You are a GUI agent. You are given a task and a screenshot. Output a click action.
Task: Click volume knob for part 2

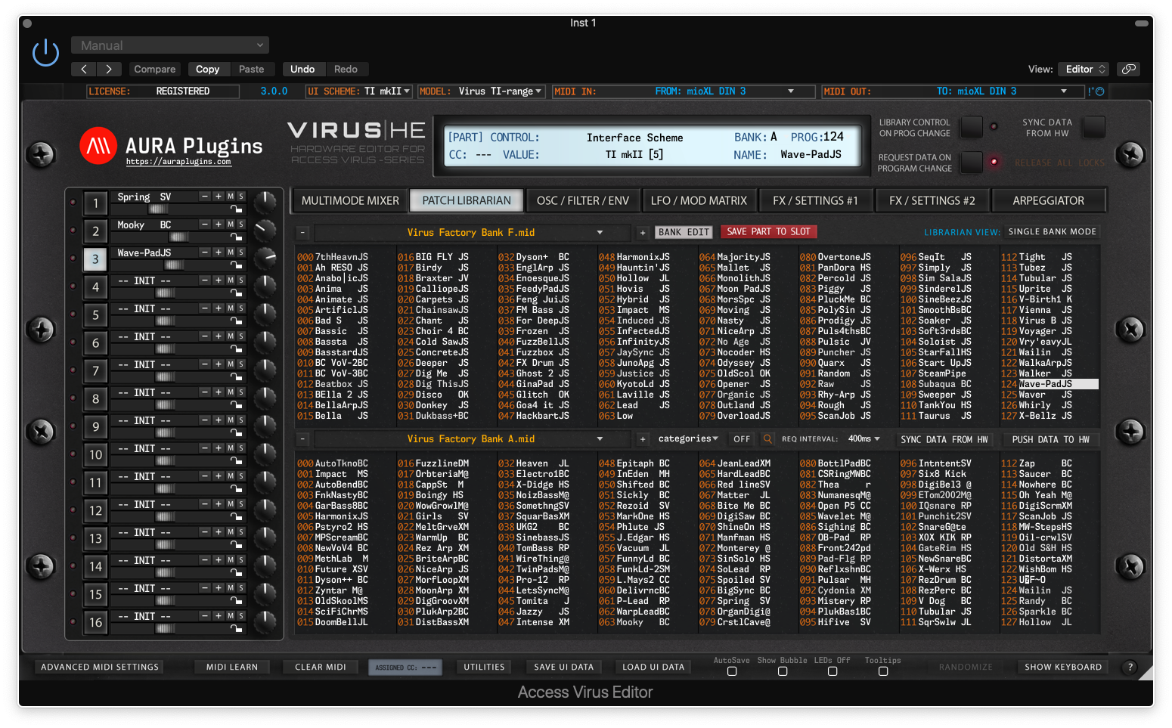click(265, 231)
